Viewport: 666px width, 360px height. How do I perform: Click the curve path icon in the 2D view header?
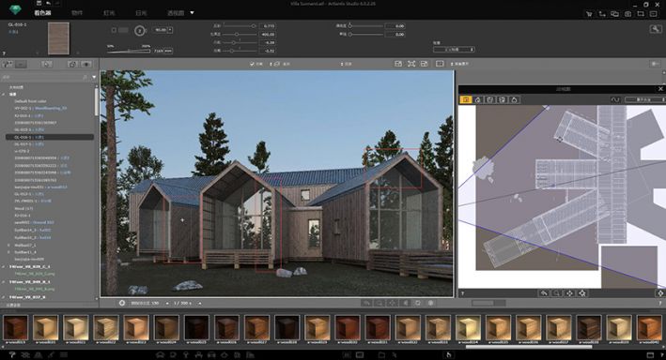click(x=615, y=99)
